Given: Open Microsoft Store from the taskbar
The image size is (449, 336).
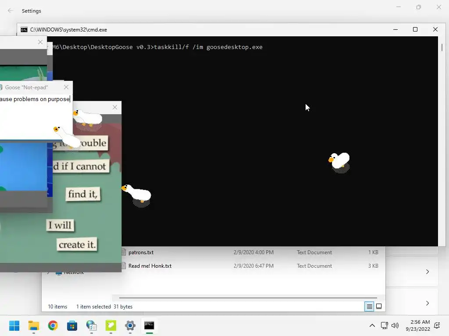Looking at the screenshot, I should tap(72, 325).
